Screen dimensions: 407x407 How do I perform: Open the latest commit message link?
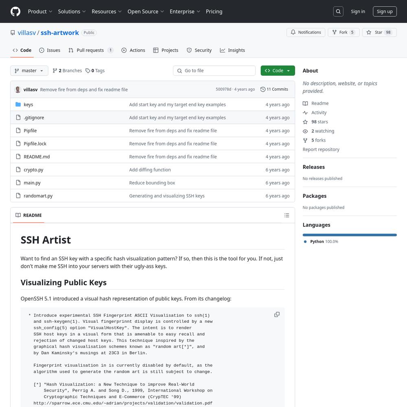coord(84,90)
